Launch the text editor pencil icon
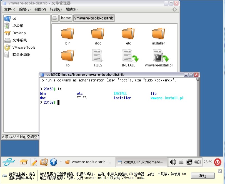 34,162
